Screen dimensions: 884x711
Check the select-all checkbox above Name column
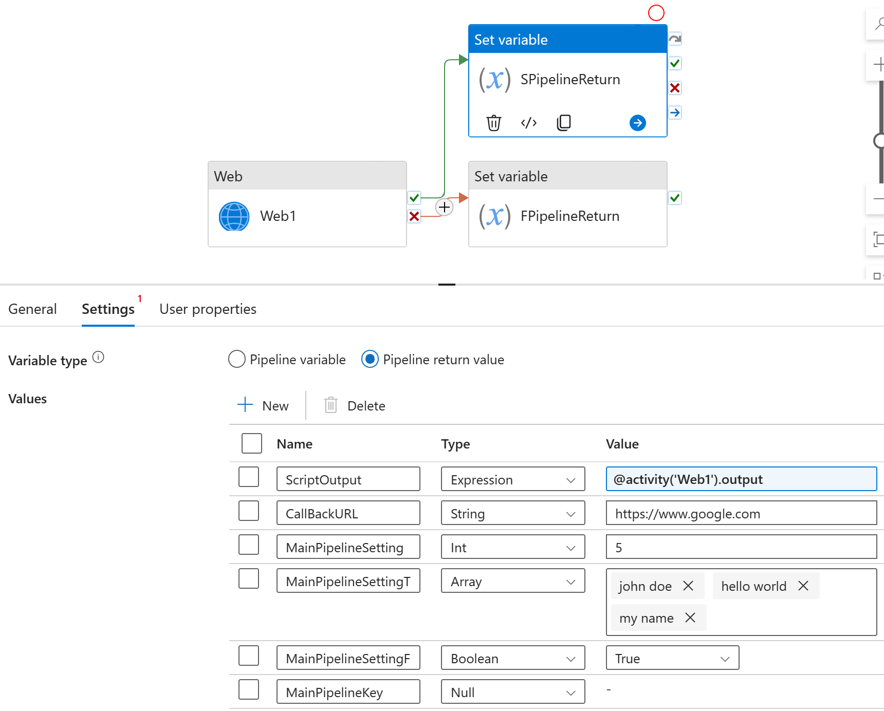(x=251, y=443)
